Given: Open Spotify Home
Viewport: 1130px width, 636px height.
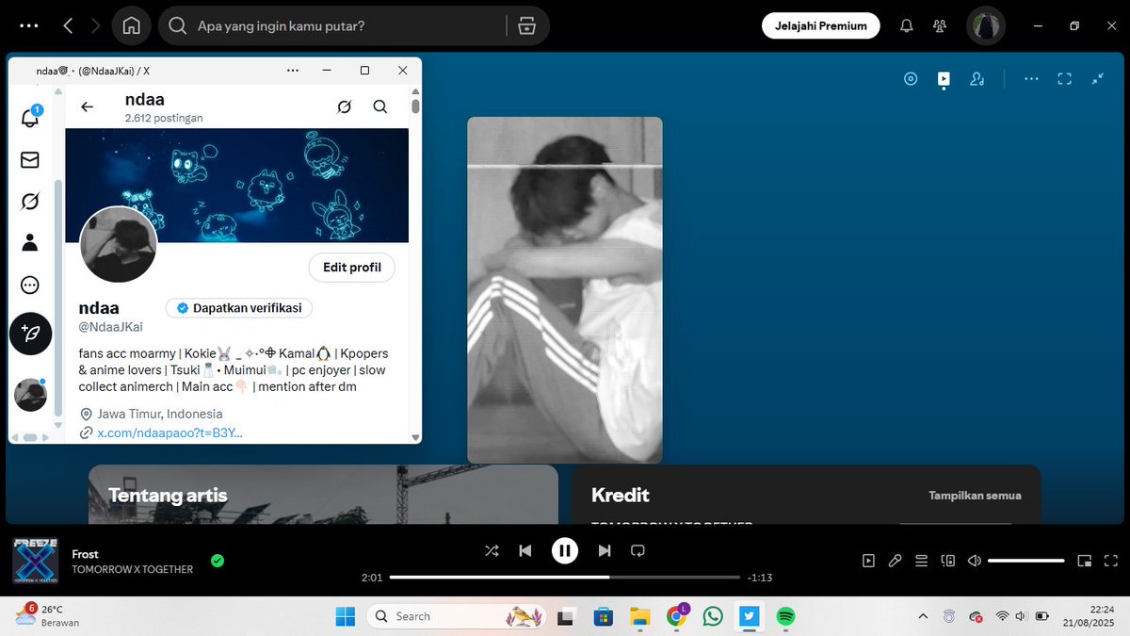Looking at the screenshot, I should tap(131, 25).
